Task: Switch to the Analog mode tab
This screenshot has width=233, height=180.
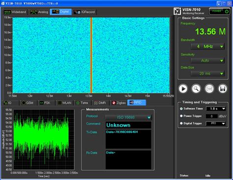Action: coord(39,12)
